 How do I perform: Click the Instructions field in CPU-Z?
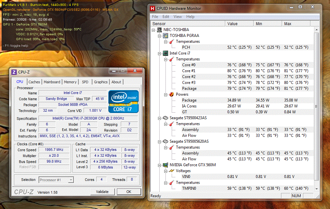coord(88,136)
